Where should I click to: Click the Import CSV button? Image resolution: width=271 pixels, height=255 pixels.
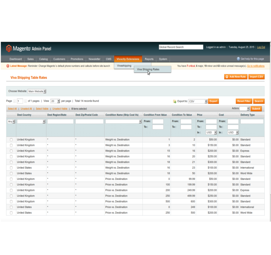click(x=256, y=76)
